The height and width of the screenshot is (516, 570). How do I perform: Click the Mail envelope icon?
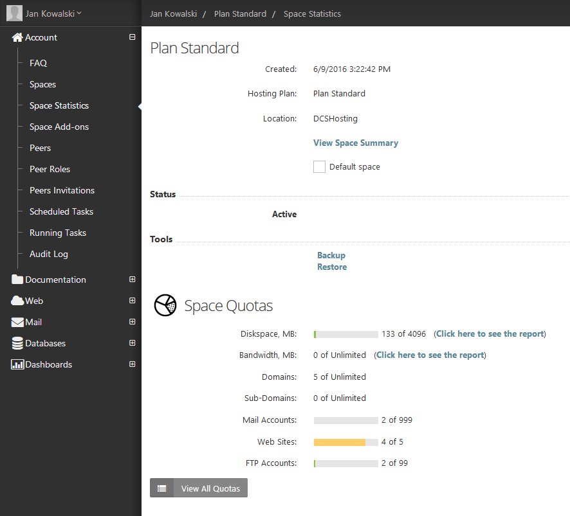[x=17, y=322]
